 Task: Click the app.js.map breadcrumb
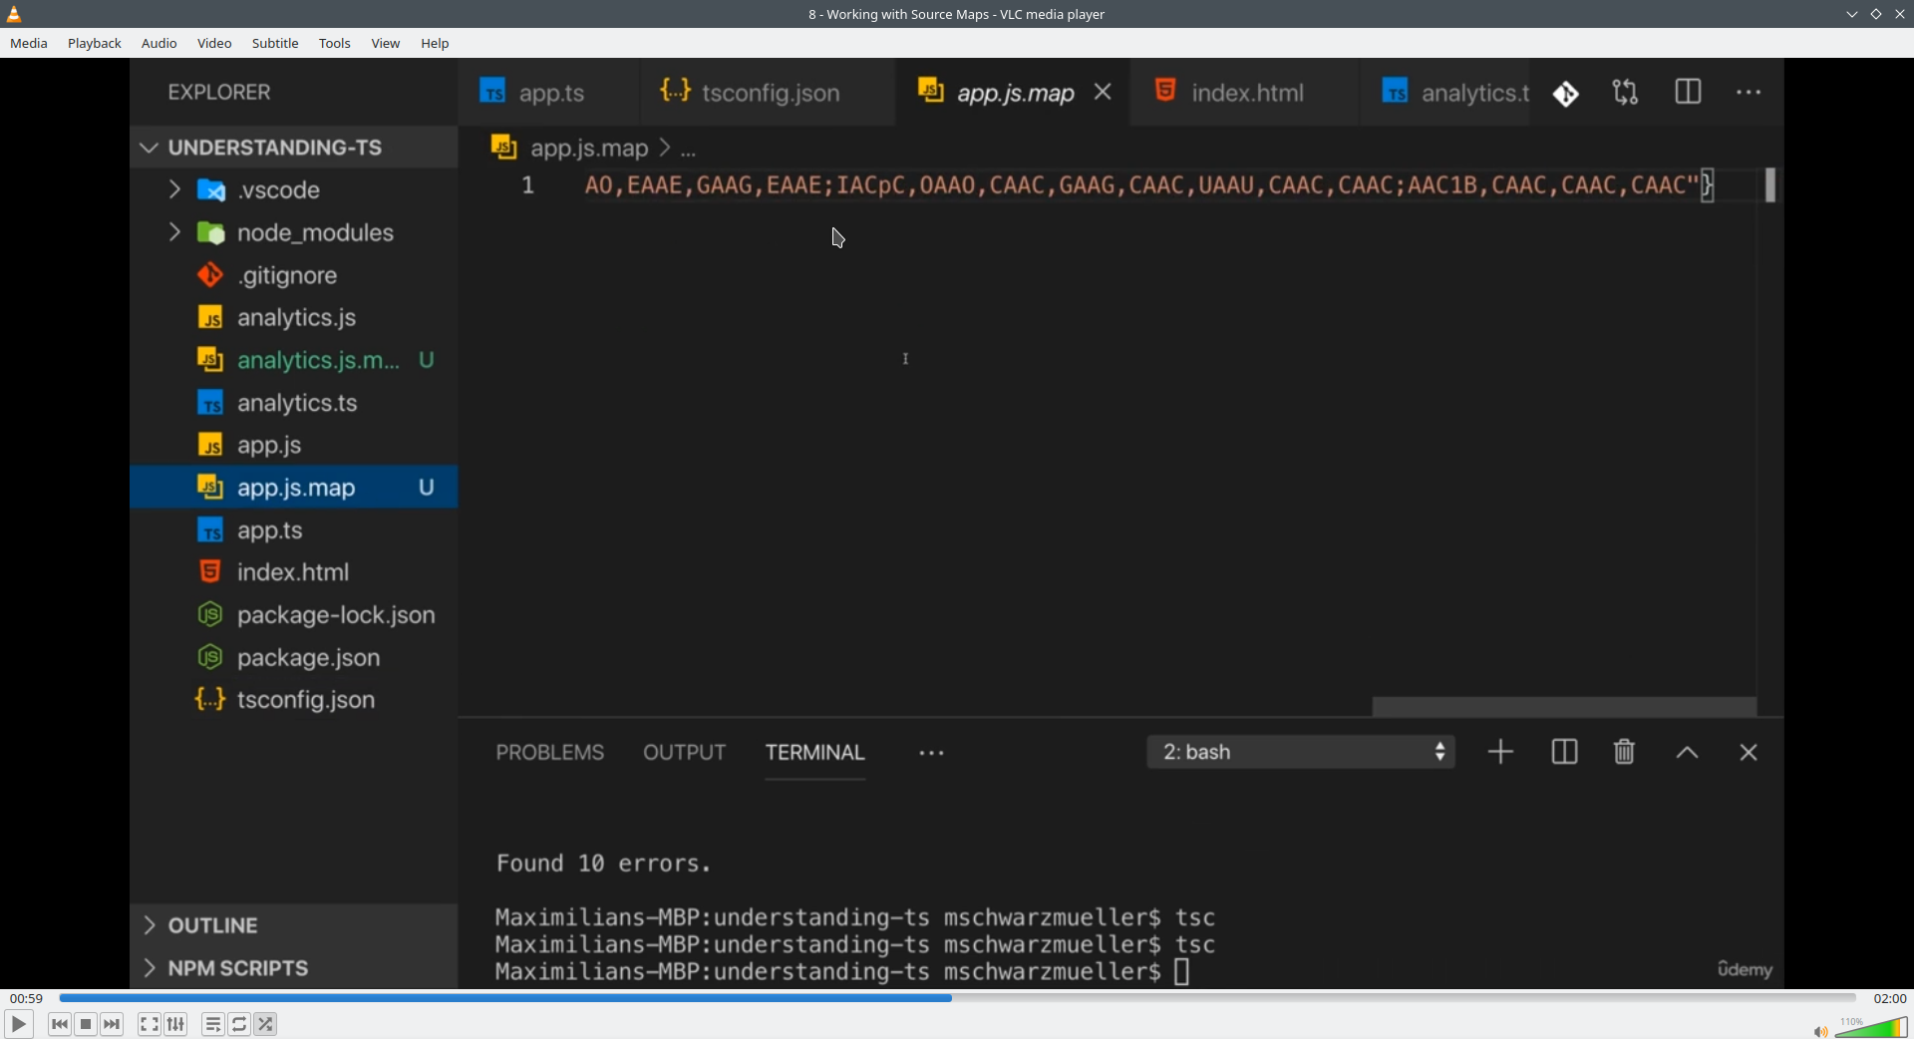589,149
